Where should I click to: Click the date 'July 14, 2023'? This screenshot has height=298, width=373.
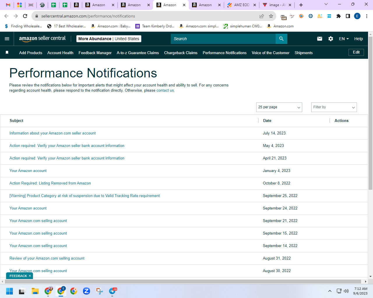[x=274, y=133]
